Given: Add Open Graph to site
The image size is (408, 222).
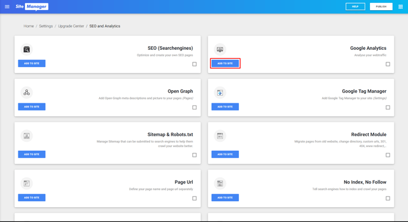Looking at the screenshot, I should (x=32, y=107).
